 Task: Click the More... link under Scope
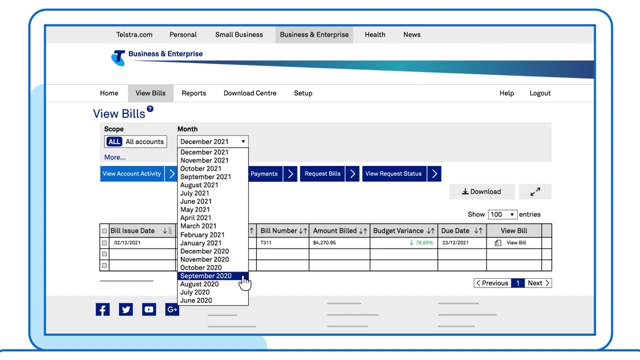coord(115,157)
